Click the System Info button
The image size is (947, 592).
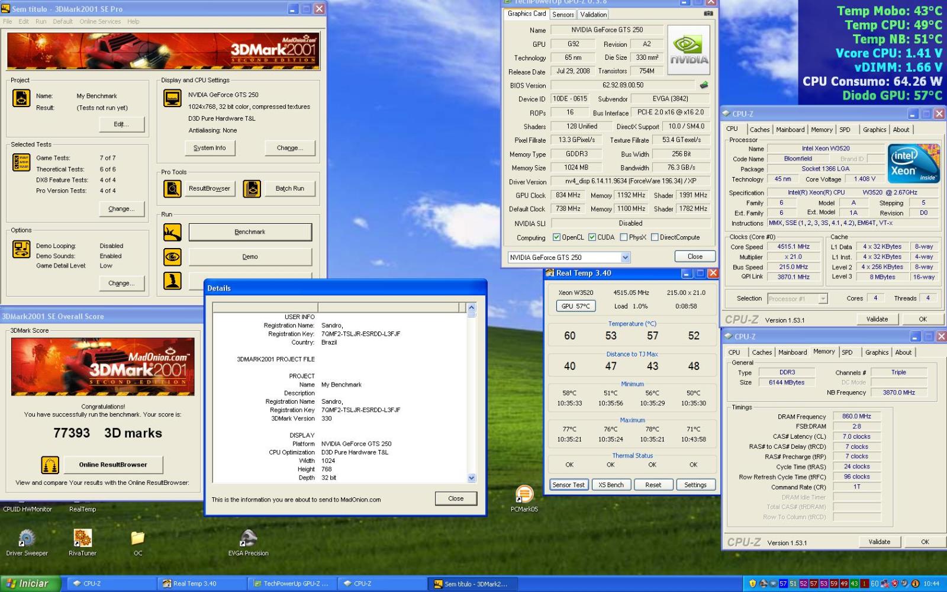click(x=210, y=148)
